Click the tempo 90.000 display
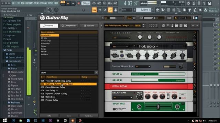The image size is (220, 123). (x=86, y=3)
